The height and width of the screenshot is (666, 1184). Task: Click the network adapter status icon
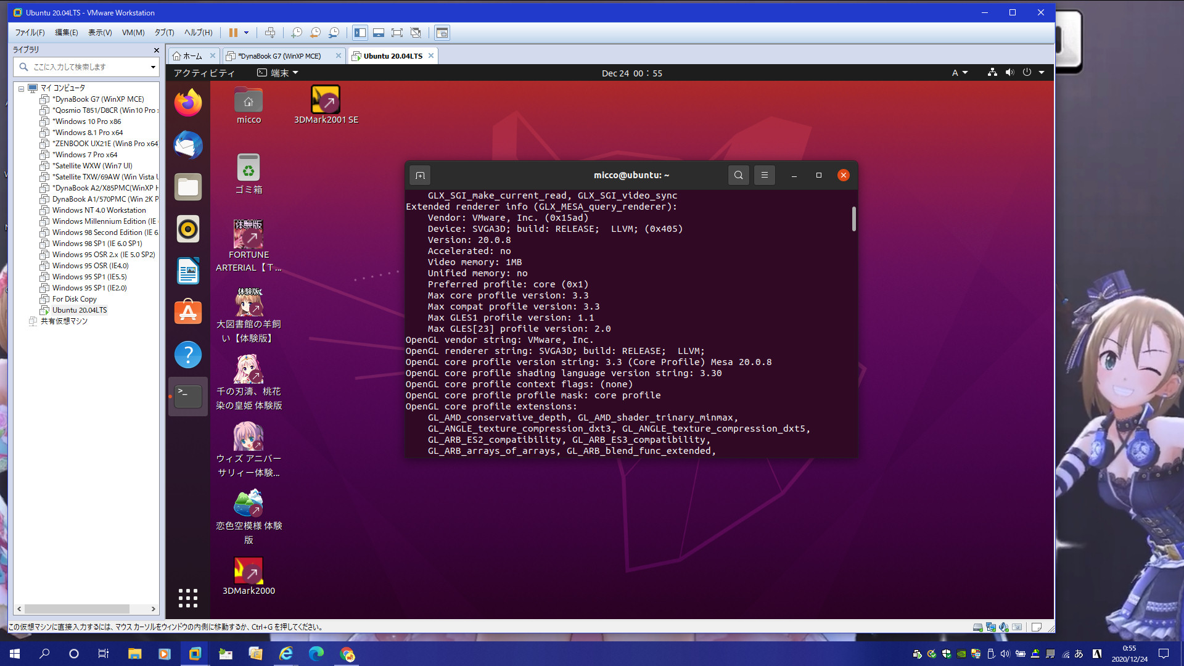991,627
